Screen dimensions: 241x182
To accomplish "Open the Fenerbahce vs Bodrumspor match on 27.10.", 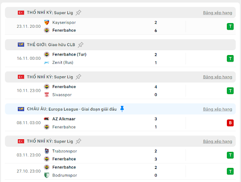I will [x=120, y=171].
